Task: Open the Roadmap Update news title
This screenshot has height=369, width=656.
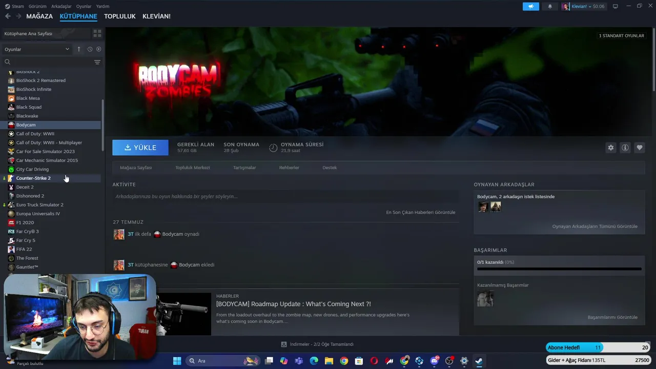Action: 293,304
